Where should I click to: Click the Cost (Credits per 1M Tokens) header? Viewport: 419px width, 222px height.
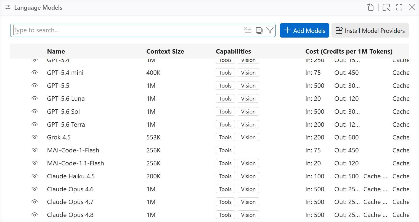point(349,51)
